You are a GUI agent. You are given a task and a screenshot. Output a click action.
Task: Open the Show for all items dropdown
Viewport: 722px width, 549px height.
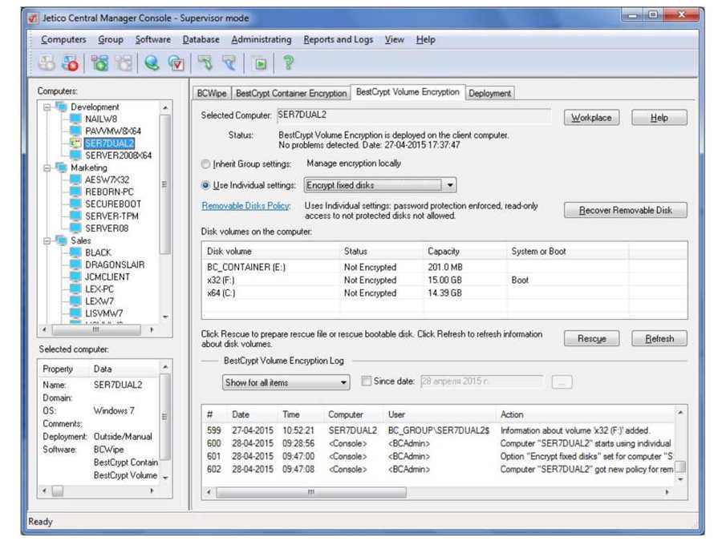(286, 382)
